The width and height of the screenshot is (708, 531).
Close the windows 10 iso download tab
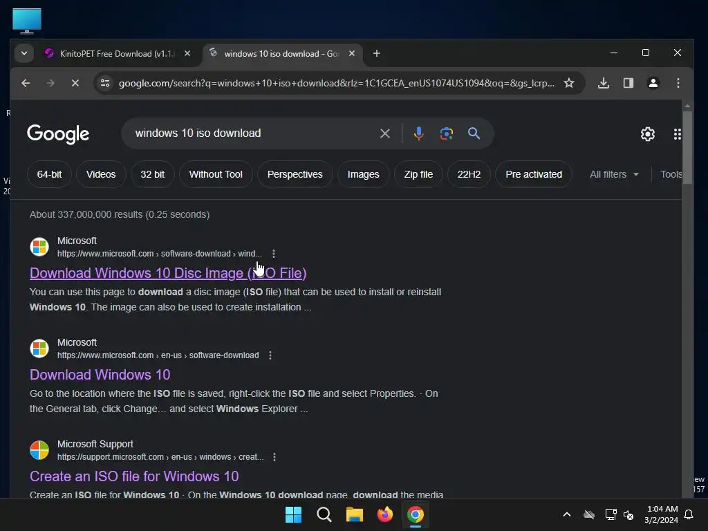(x=352, y=53)
